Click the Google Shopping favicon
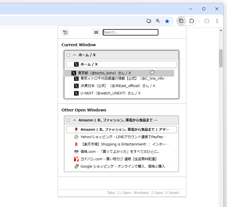The width and height of the screenshot is (227, 207). point(76,166)
